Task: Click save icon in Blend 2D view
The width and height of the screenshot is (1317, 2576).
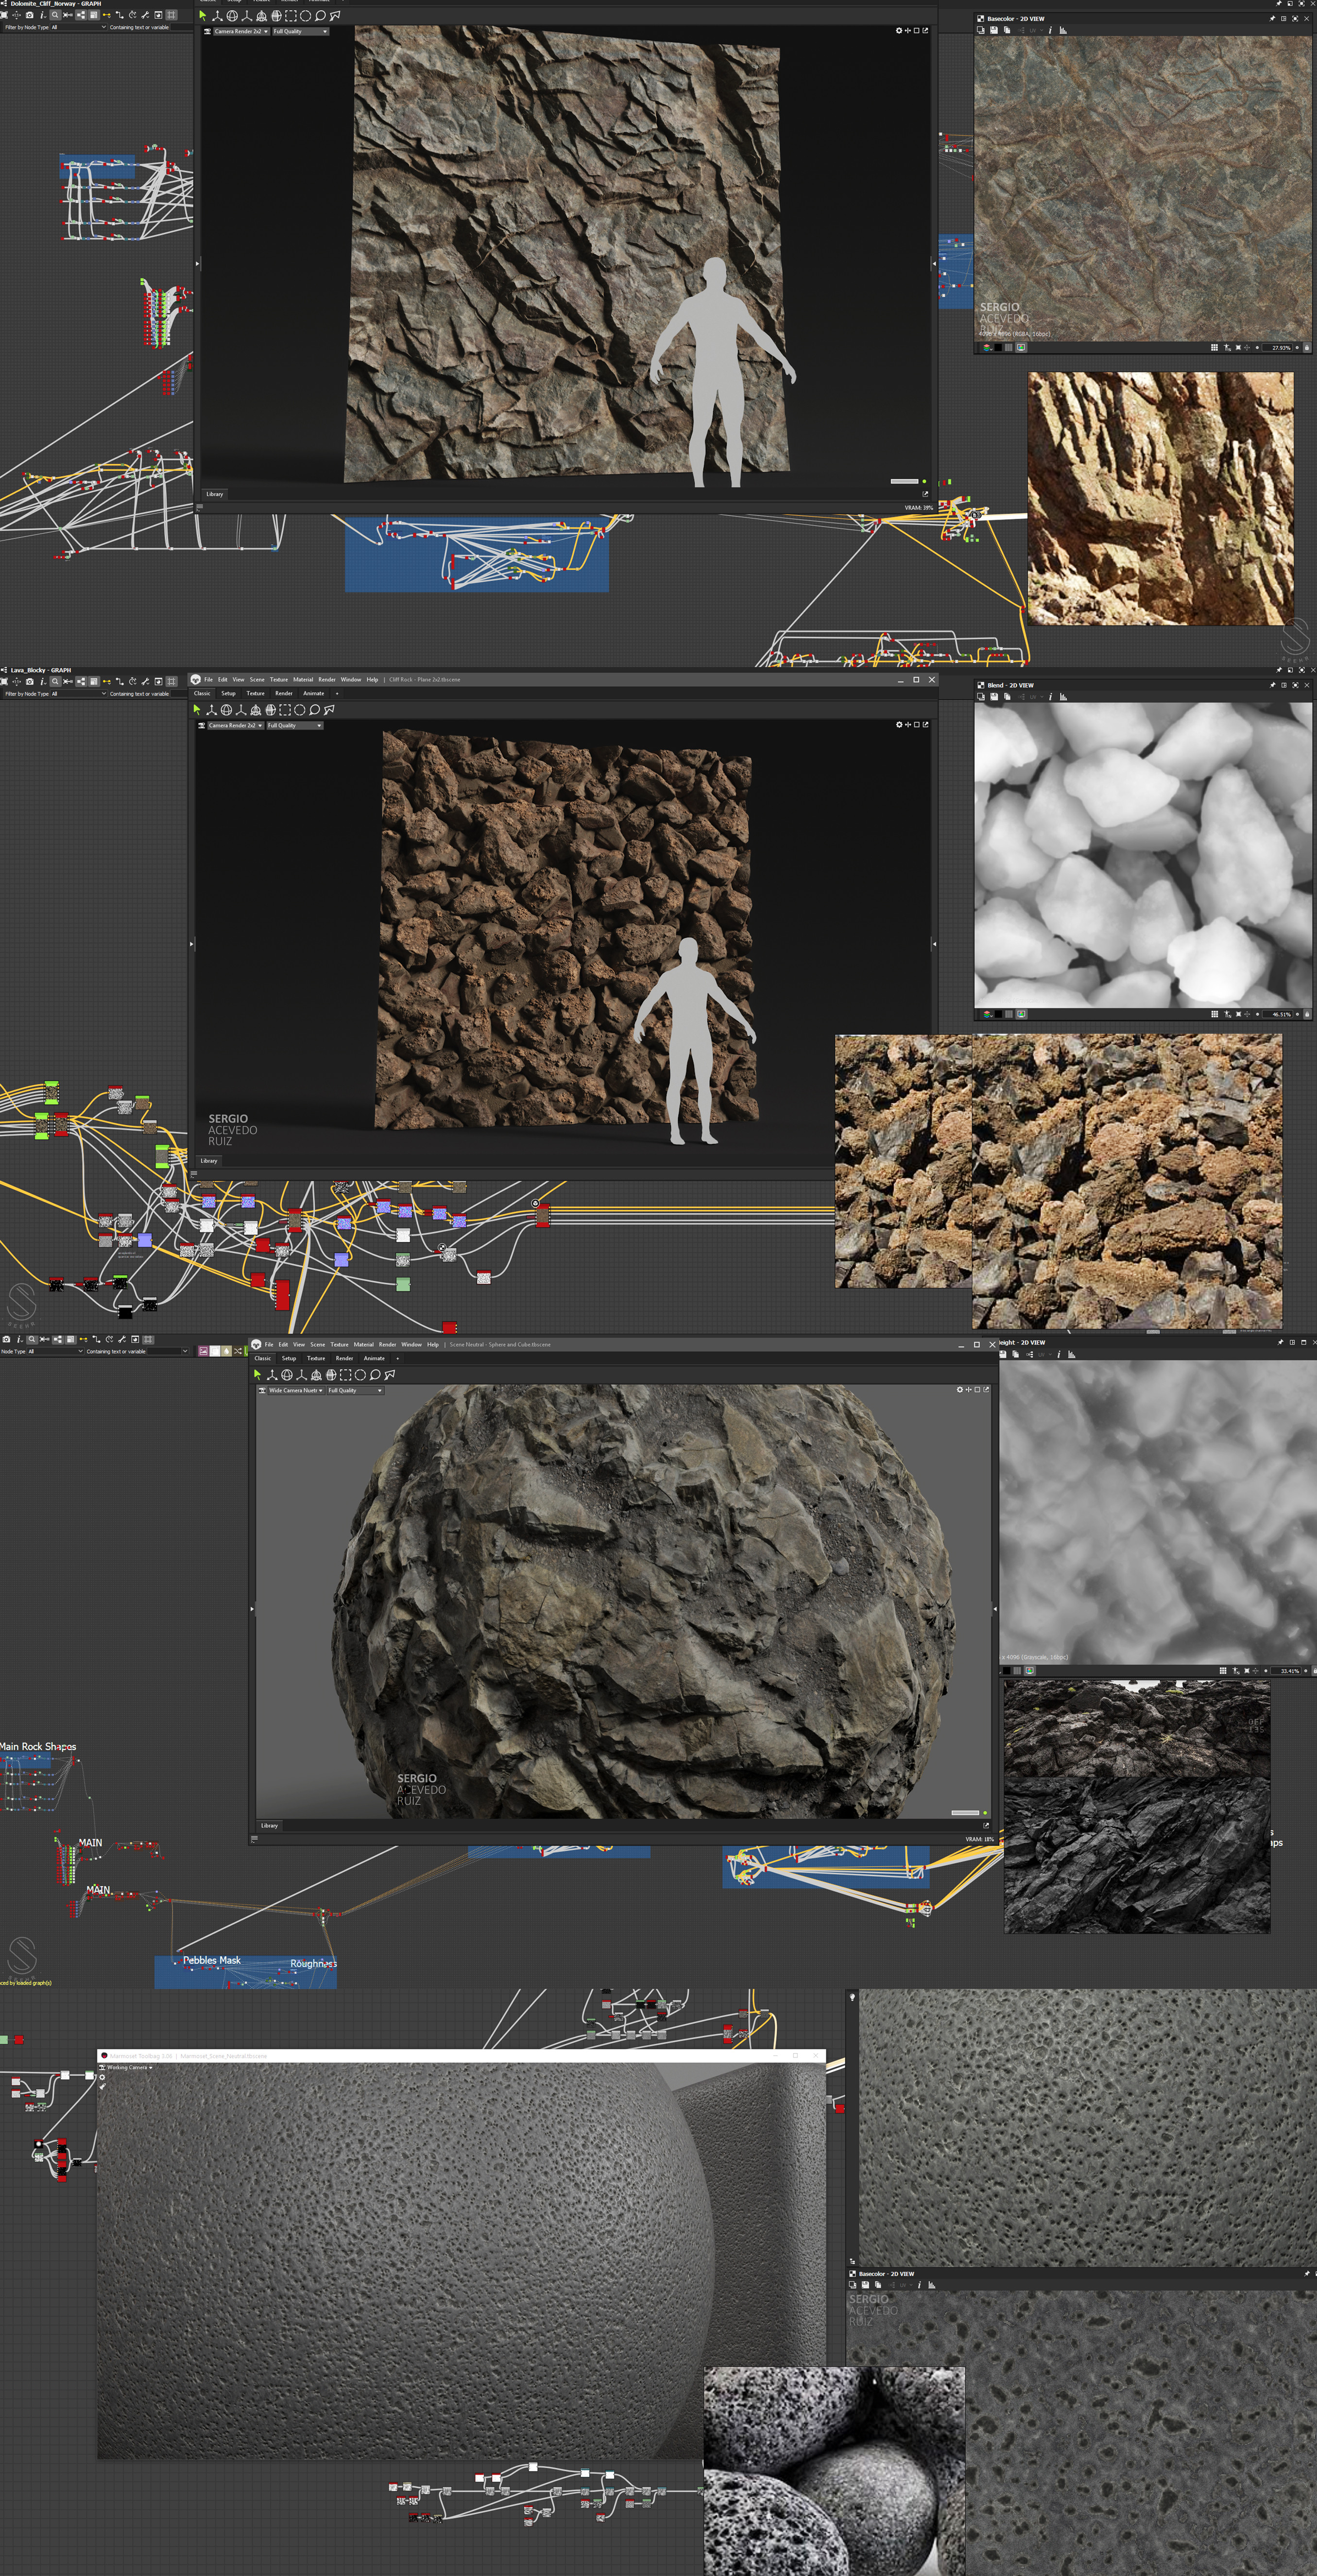Action: (x=994, y=697)
